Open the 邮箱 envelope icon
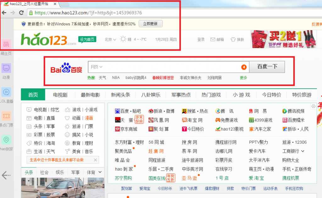Image resolution: width=322 pixels, height=198 pixels. tap(213, 40)
